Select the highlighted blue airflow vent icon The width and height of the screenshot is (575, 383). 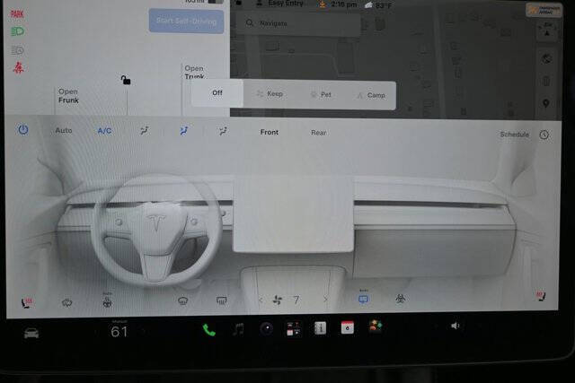pos(183,131)
